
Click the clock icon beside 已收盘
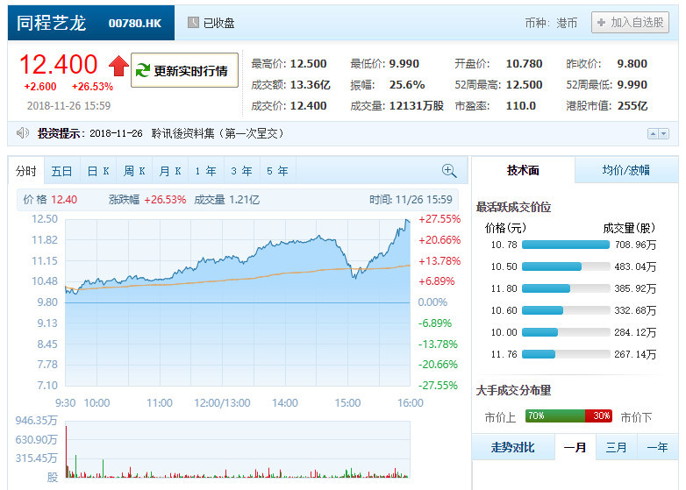click(193, 22)
